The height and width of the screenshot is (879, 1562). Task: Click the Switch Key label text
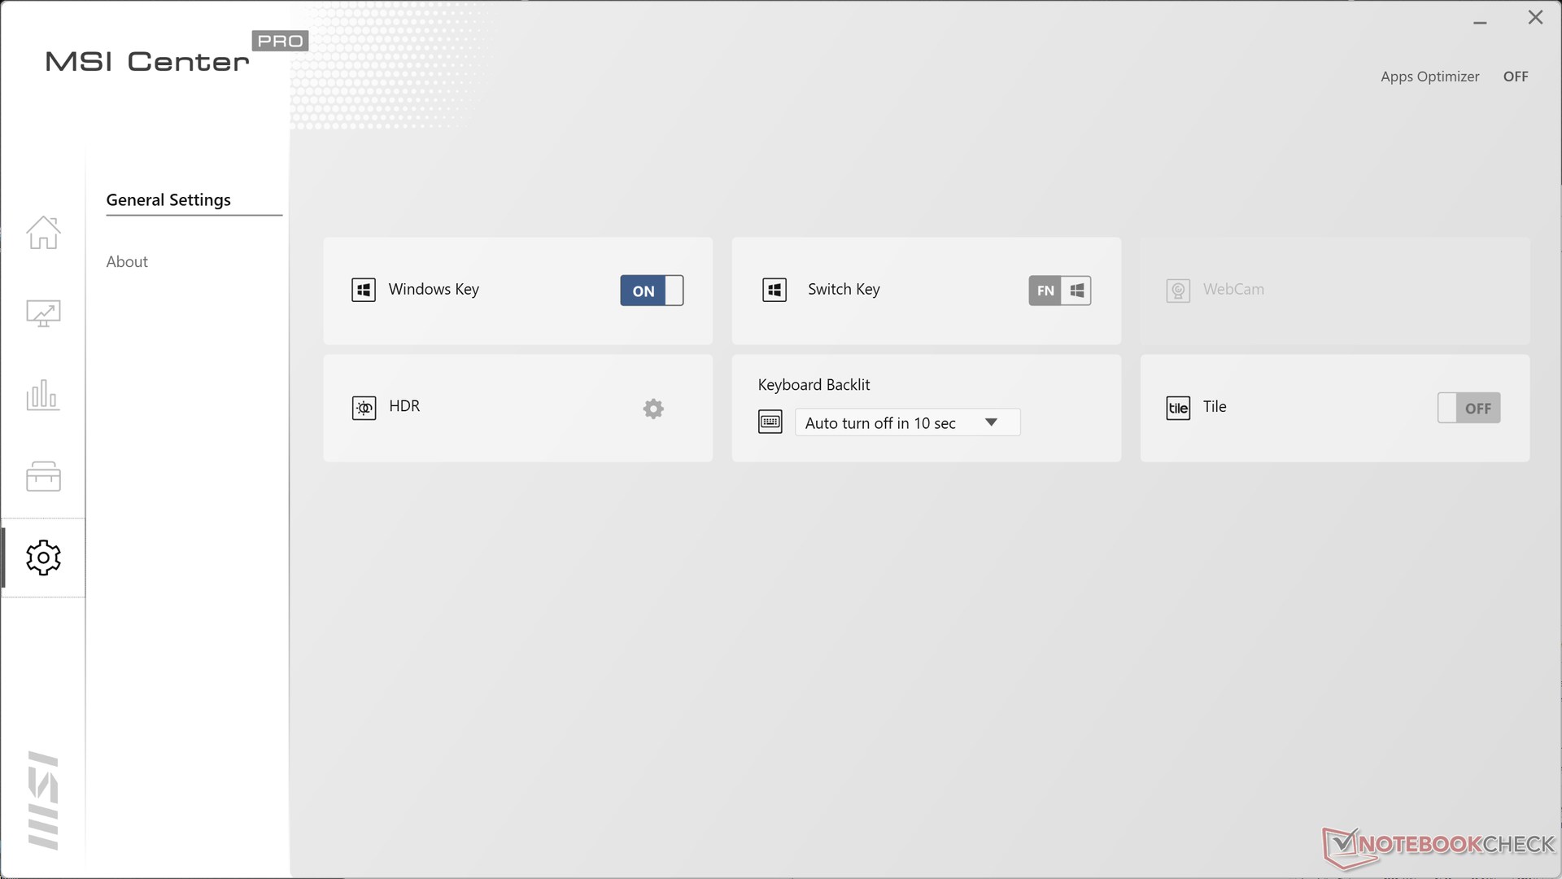[x=844, y=290]
